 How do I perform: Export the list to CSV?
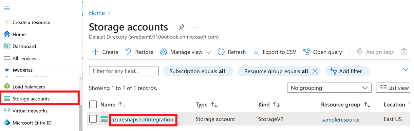(x=275, y=52)
